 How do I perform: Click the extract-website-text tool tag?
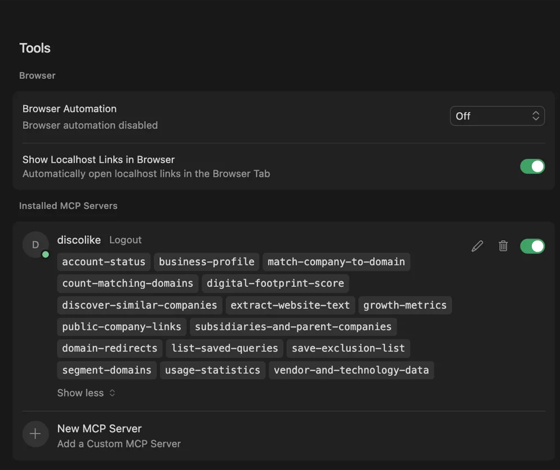coord(290,305)
